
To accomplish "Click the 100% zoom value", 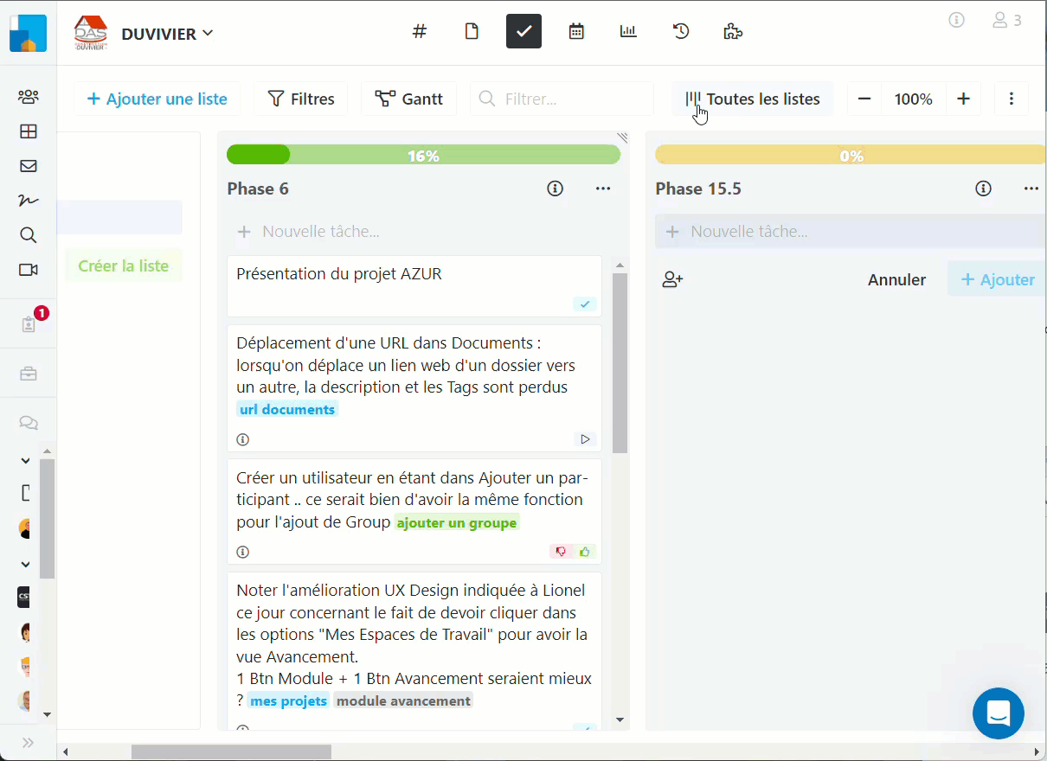I will tap(914, 99).
